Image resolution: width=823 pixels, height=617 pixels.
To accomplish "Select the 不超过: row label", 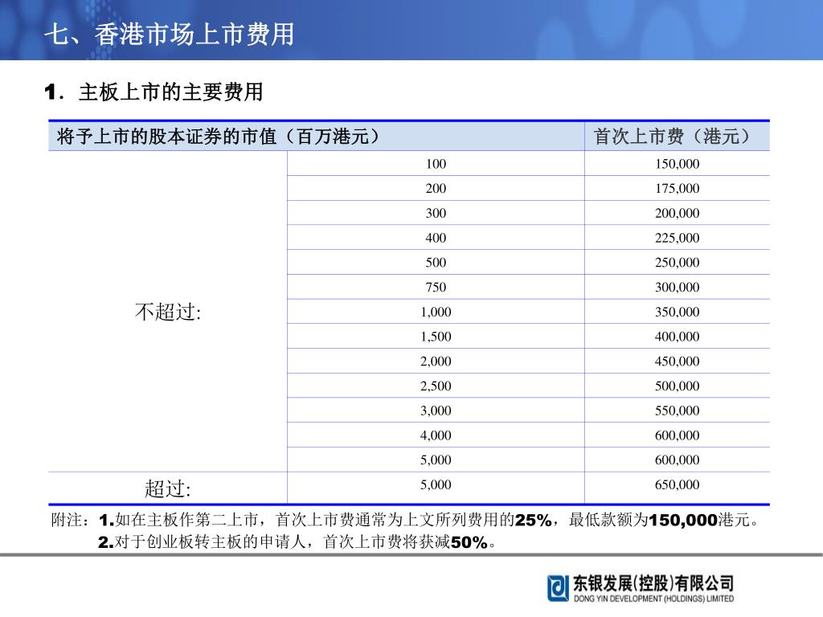I will (x=168, y=312).
